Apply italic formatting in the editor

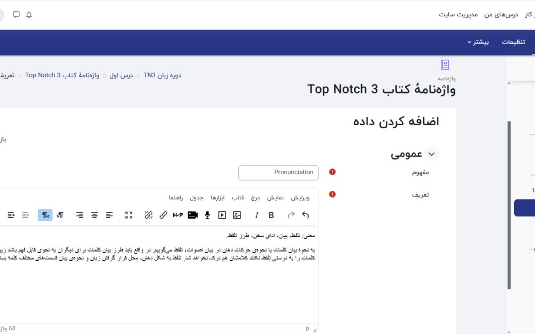pos(257,215)
